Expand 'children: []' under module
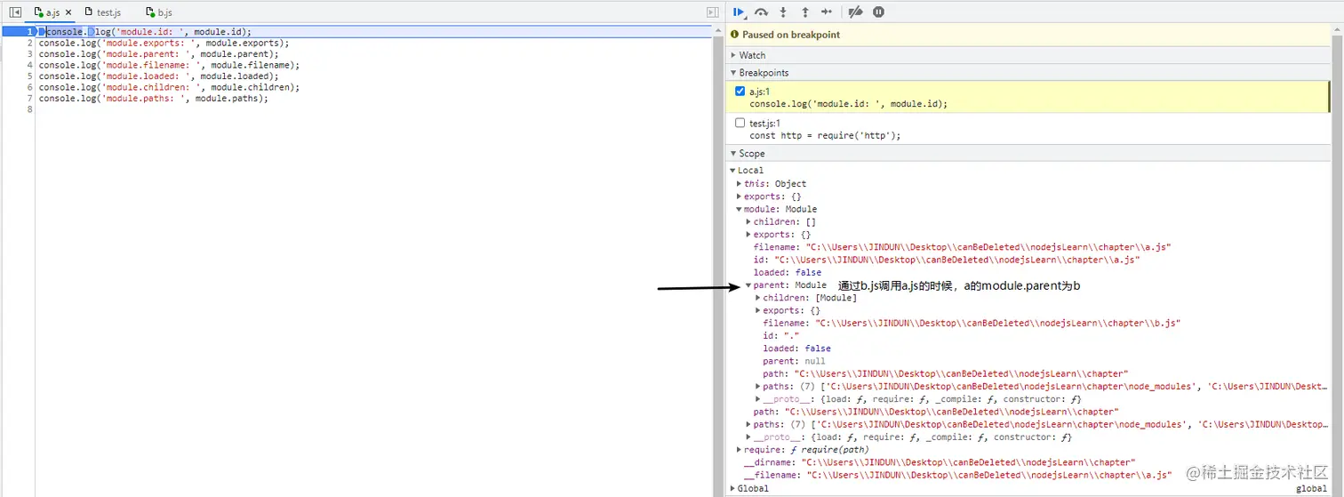1344x497 pixels. [x=748, y=221]
